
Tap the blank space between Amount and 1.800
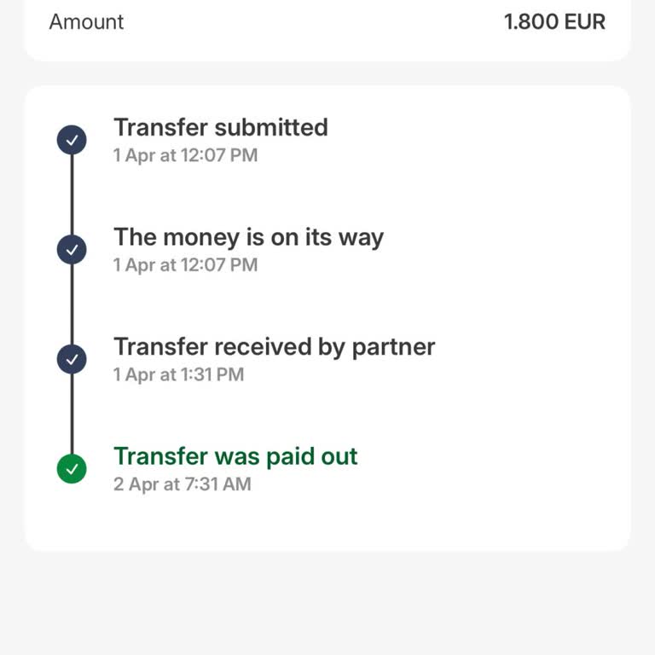click(x=314, y=22)
